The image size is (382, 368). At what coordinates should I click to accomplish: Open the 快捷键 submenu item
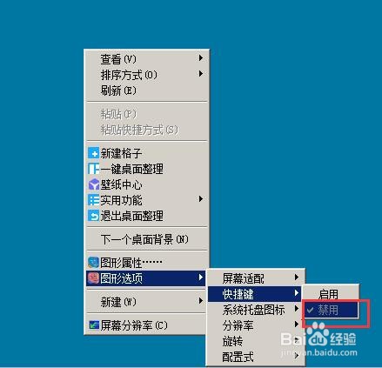[x=255, y=294]
